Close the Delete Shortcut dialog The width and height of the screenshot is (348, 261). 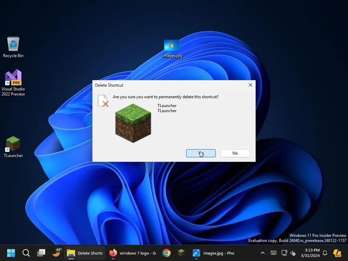click(250, 85)
